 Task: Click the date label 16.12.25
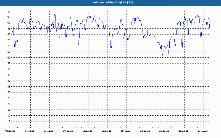106,131
